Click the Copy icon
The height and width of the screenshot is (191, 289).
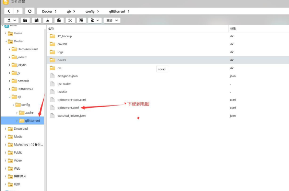(x=59, y=20)
